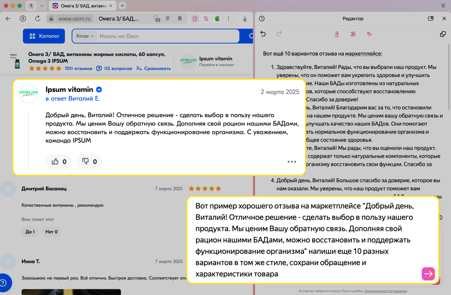
Task: Click the copy-text icon in the editor
Action: pyautogui.click(x=443, y=34)
